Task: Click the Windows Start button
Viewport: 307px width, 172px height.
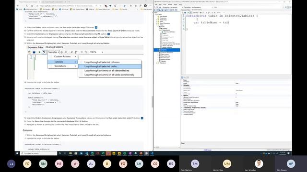Action: coord(17,153)
